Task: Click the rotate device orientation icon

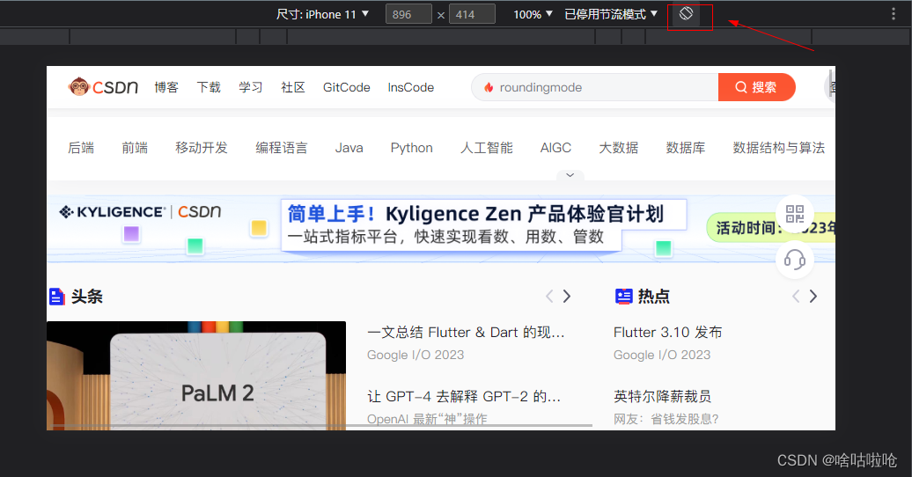Action: (687, 13)
